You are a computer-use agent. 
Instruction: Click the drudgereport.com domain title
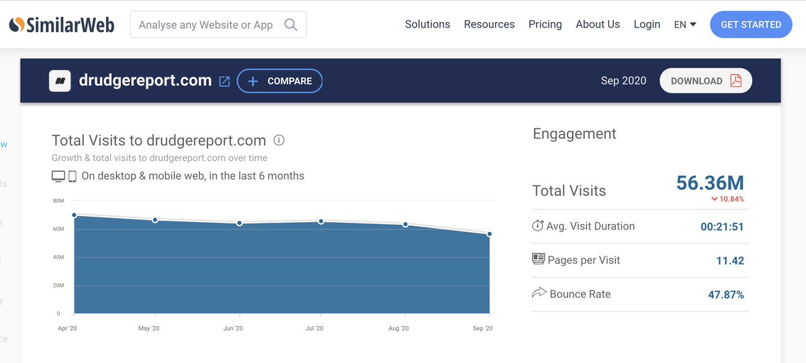coord(146,81)
